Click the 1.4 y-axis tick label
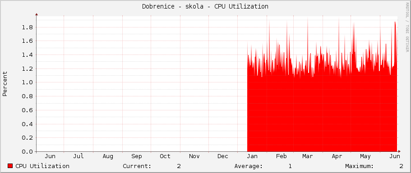This screenshot has width=411, height=173. (x=28, y=55)
